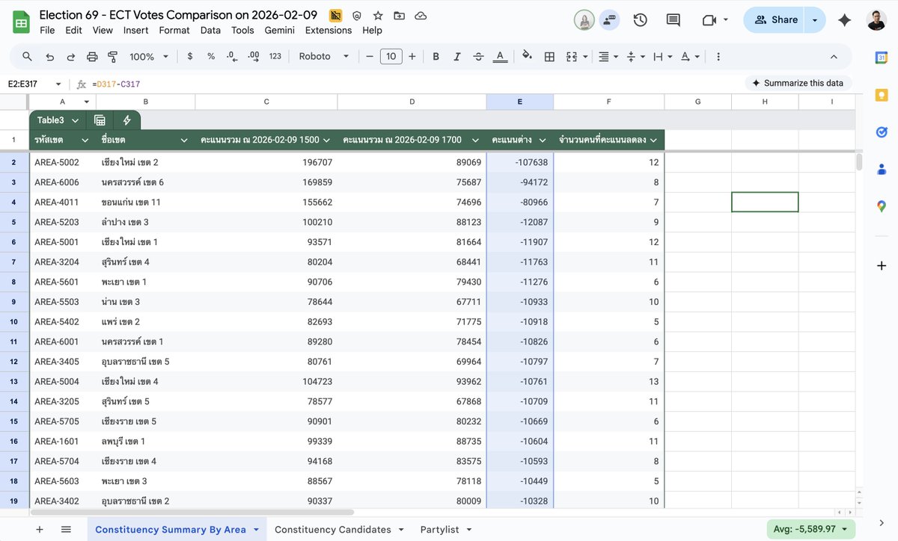
Task: Open version history clock icon
Action: tap(640, 20)
